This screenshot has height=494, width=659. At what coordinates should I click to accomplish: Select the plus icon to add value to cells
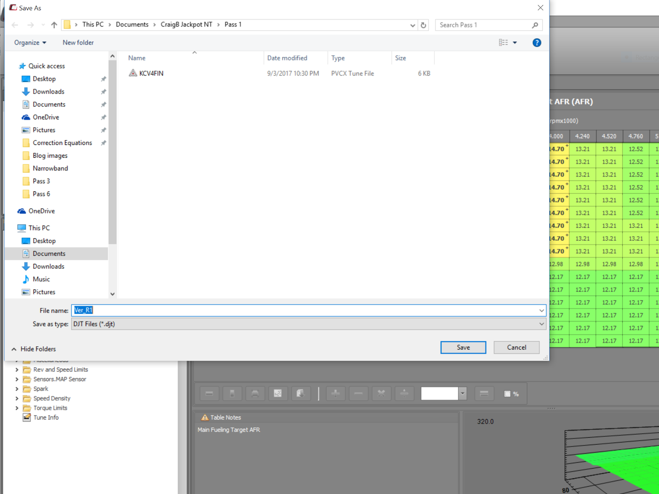coord(335,394)
